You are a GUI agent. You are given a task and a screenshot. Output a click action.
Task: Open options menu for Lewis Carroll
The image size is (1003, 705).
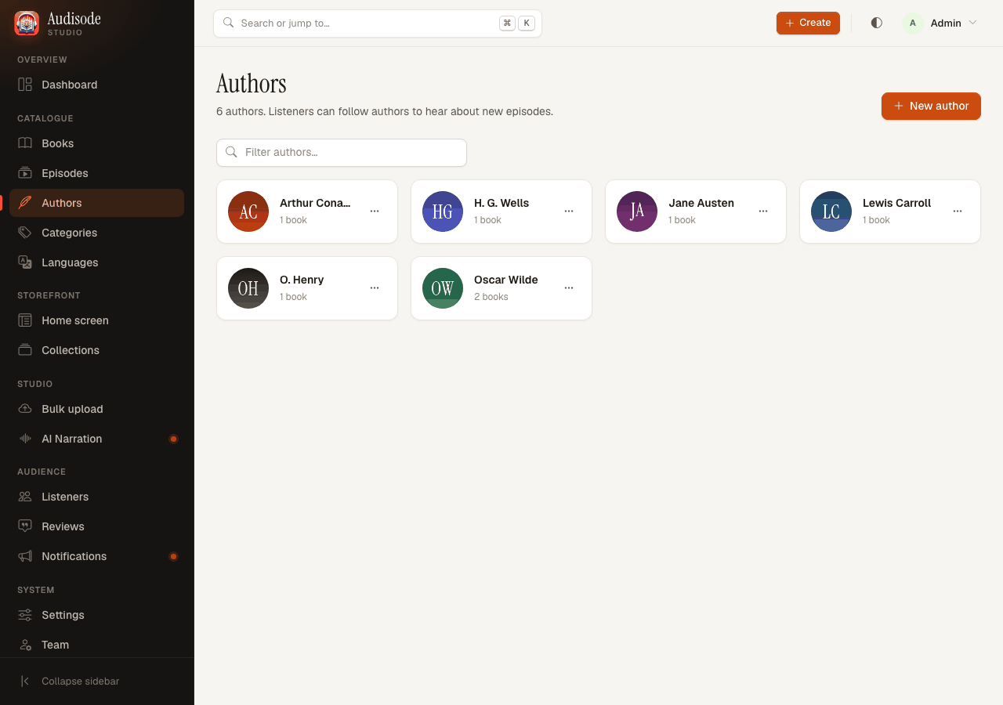point(958,211)
